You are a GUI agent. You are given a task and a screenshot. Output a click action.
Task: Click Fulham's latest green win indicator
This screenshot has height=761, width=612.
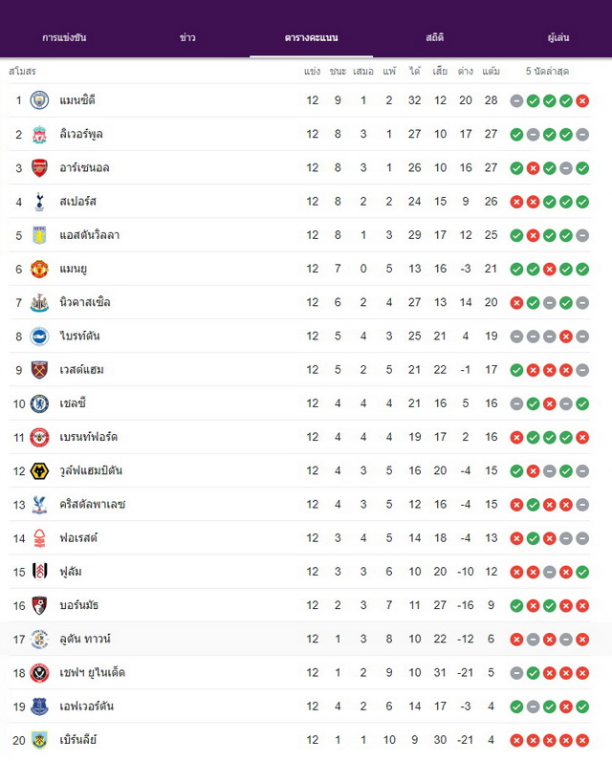click(x=582, y=573)
